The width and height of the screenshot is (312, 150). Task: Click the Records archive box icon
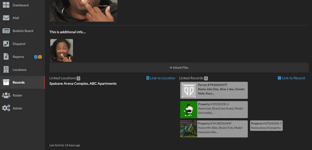[6, 82]
